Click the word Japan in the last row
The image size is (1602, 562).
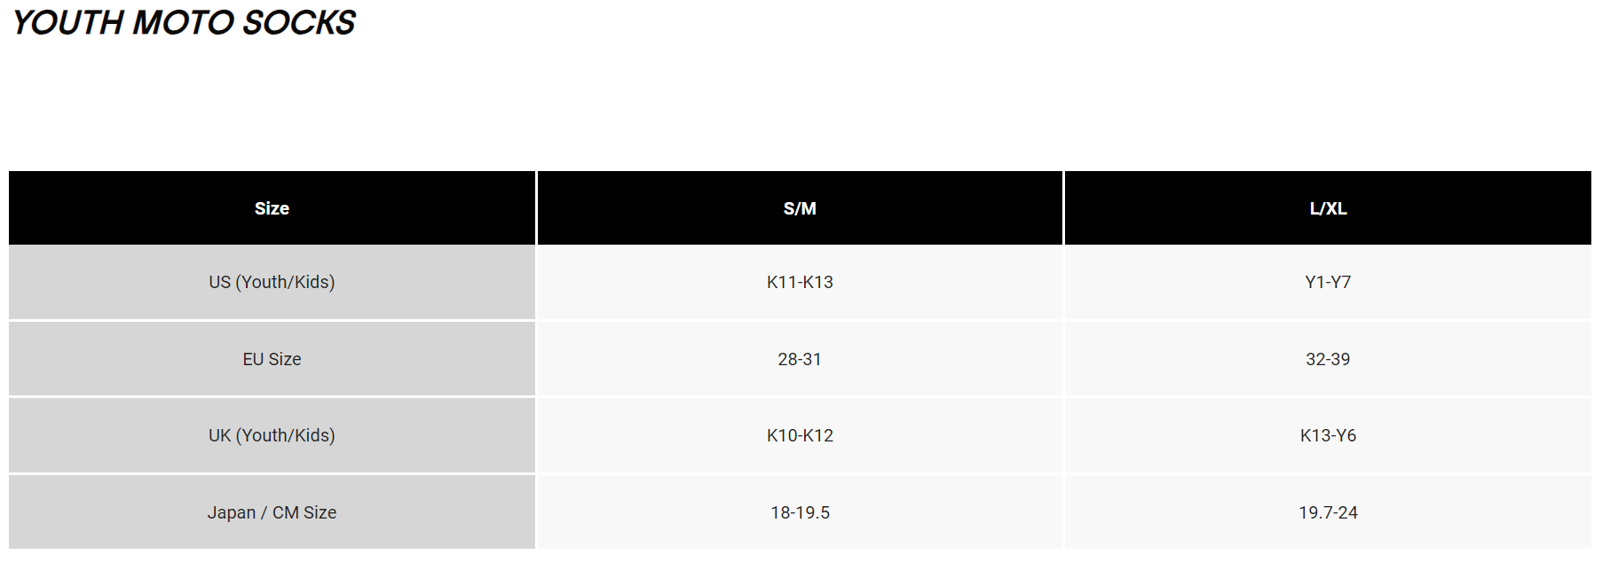231,512
